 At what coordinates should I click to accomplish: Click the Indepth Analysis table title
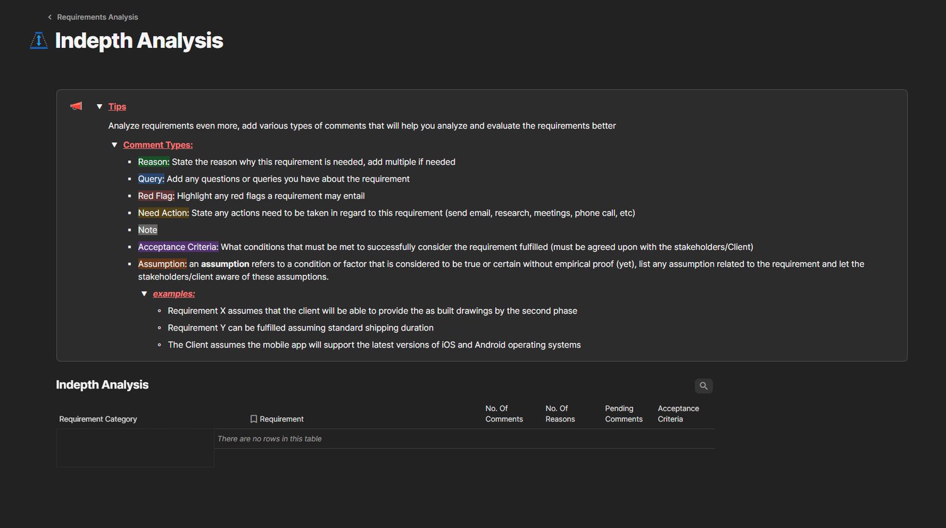click(x=102, y=385)
